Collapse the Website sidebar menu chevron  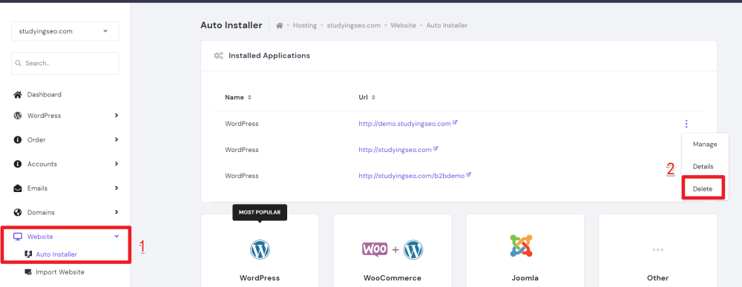coord(117,237)
